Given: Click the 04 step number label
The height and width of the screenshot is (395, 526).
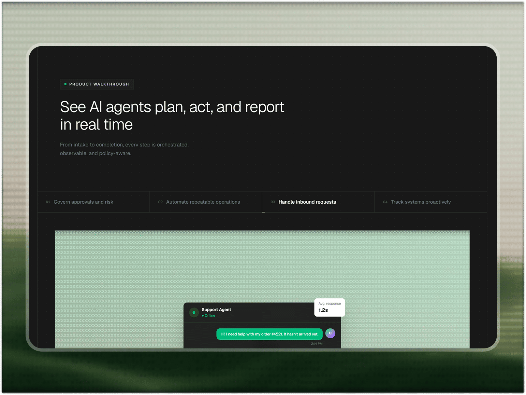Looking at the screenshot, I should [385, 202].
